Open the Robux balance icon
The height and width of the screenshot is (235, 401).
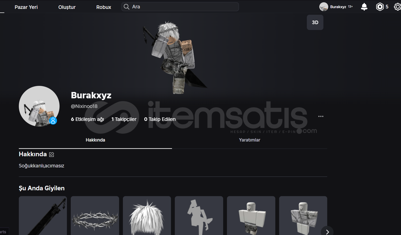(x=380, y=7)
